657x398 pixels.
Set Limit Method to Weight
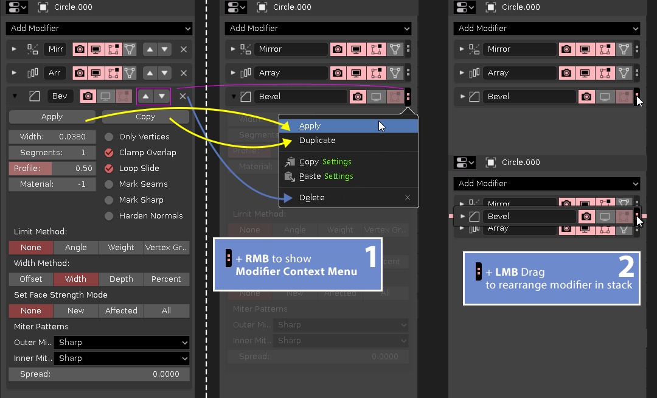(121, 248)
